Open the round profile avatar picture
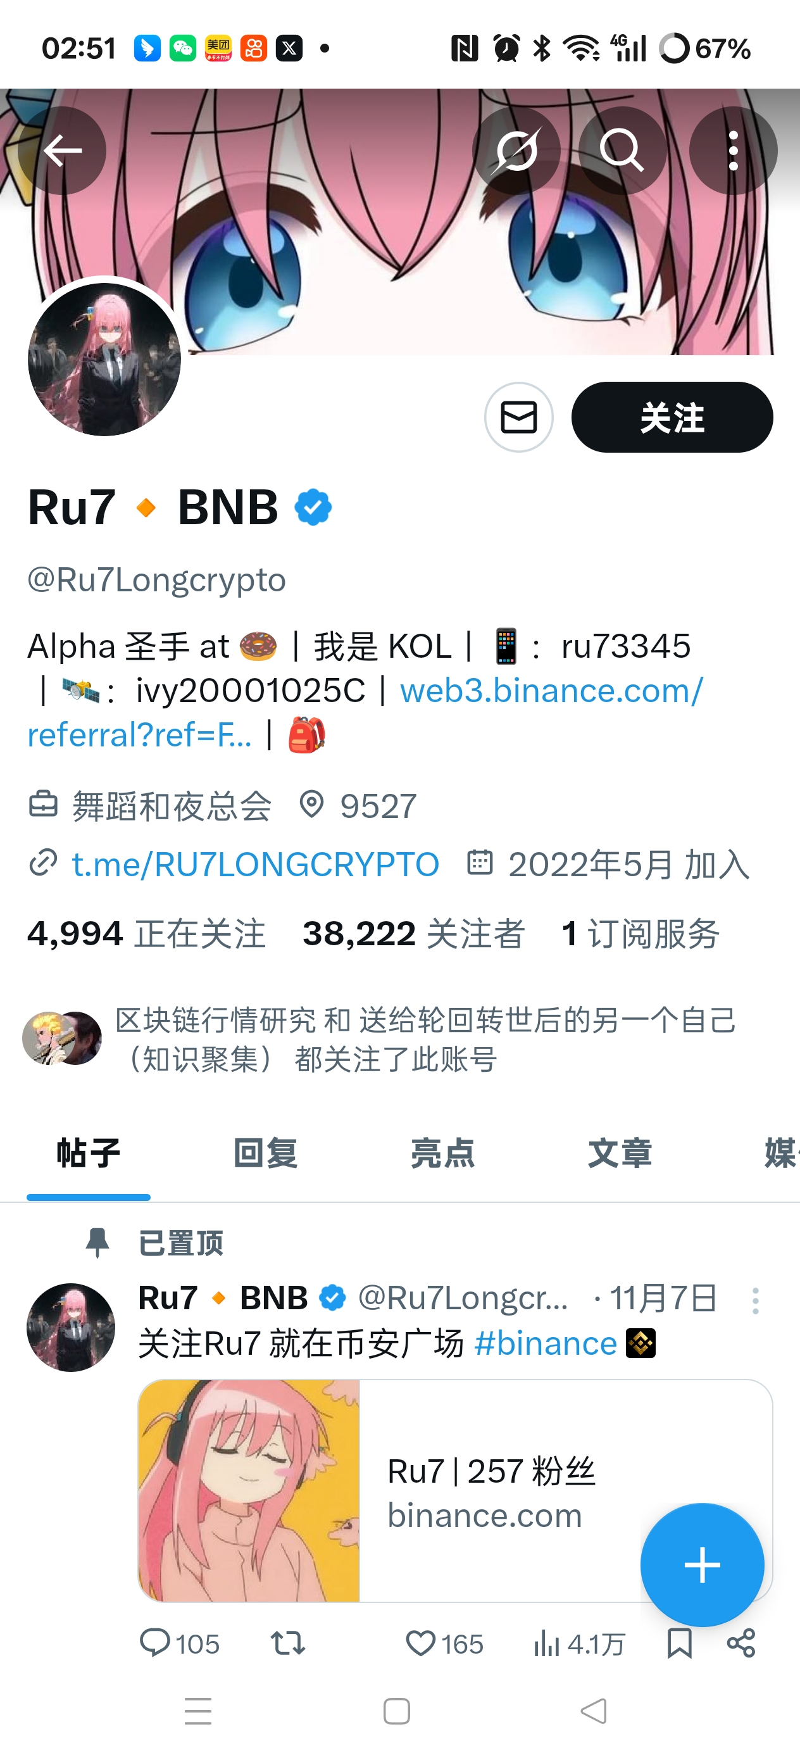The image size is (800, 1760). [x=104, y=360]
